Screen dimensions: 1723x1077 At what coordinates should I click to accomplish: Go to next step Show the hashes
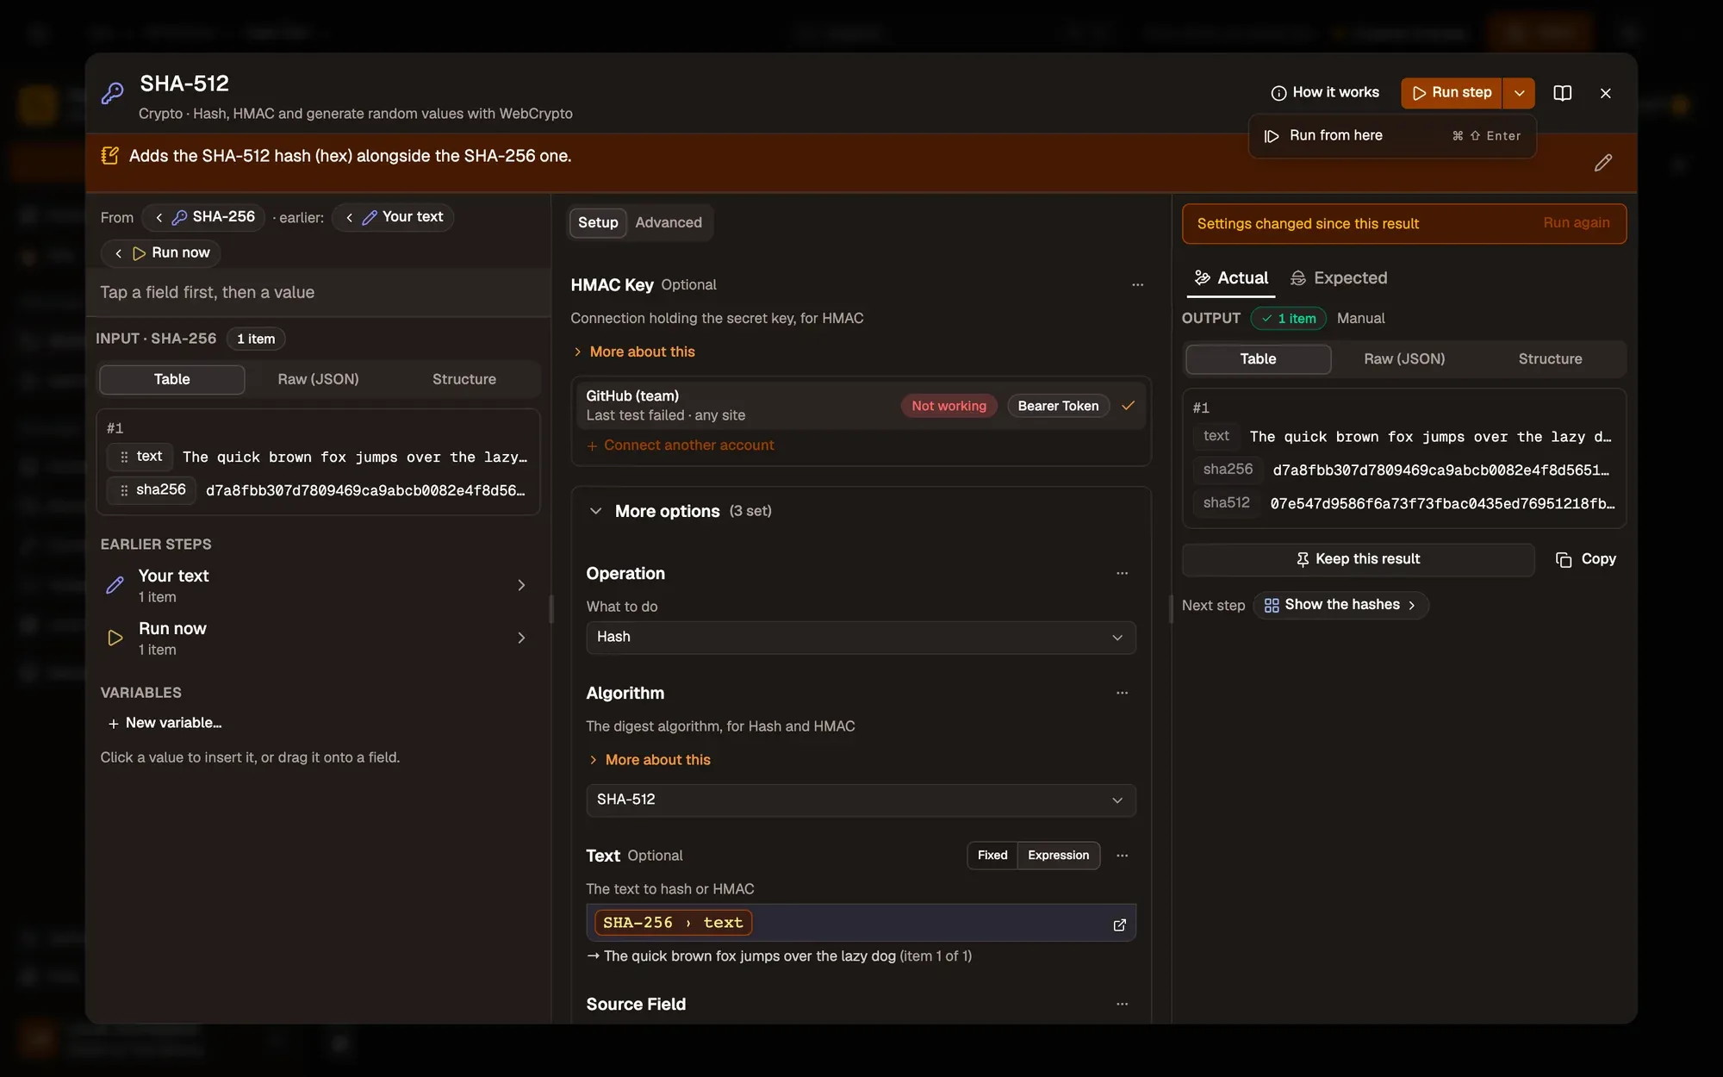(1340, 606)
